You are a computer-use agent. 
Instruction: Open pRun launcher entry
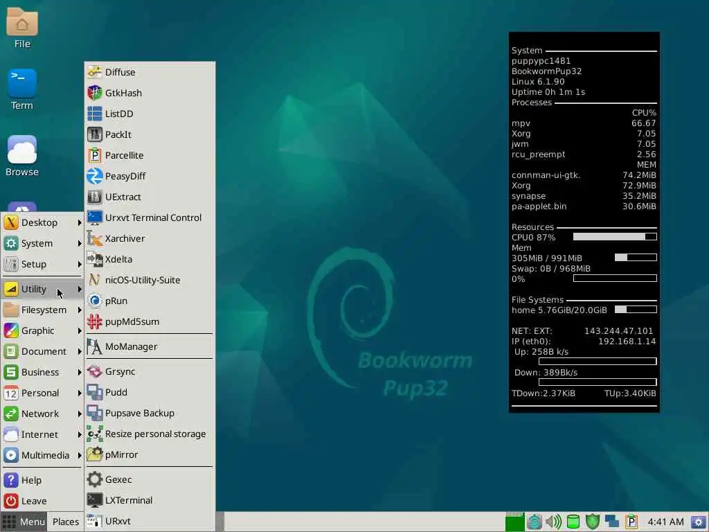pos(150,301)
